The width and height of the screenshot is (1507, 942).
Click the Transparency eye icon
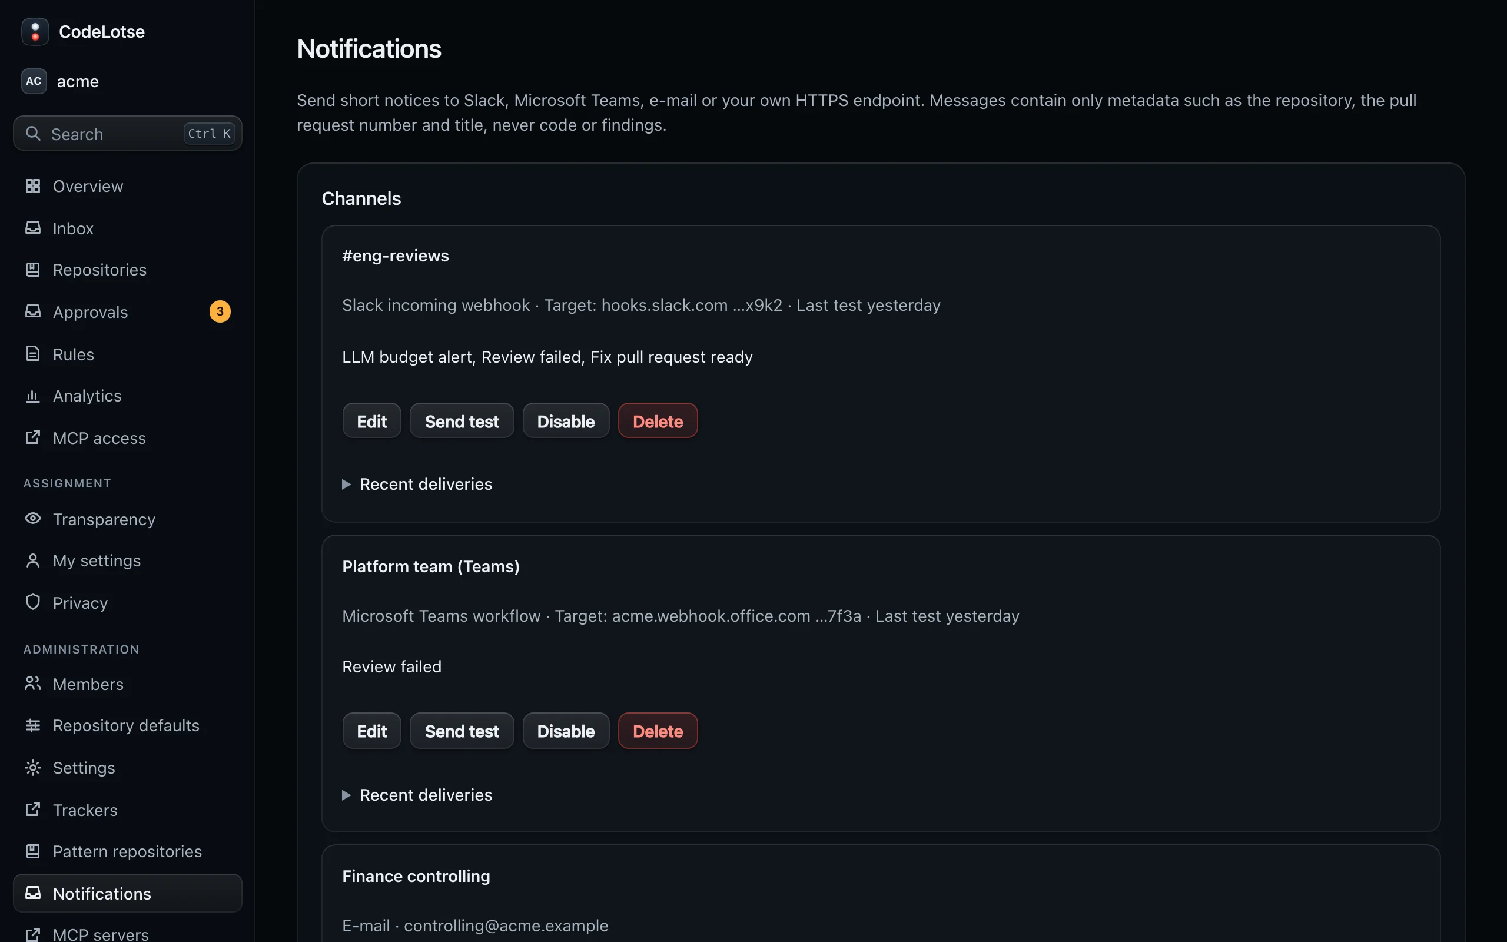point(33,519)
